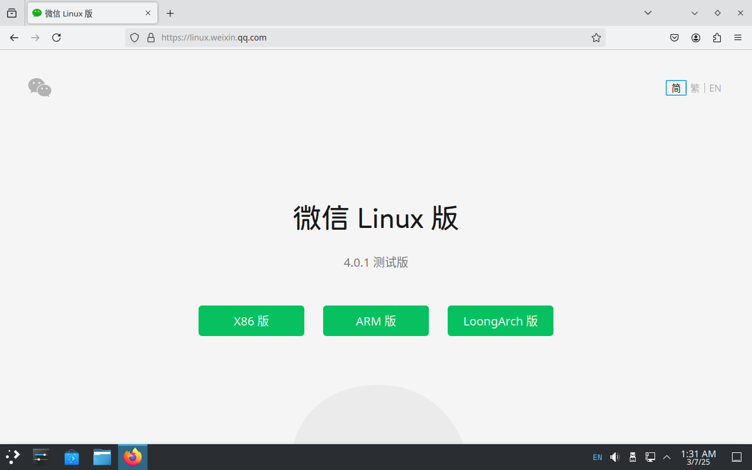Viewport: 752px width, 470px height.
Task: Expand hidden system tray icons arrow
Action: (667, 457)
